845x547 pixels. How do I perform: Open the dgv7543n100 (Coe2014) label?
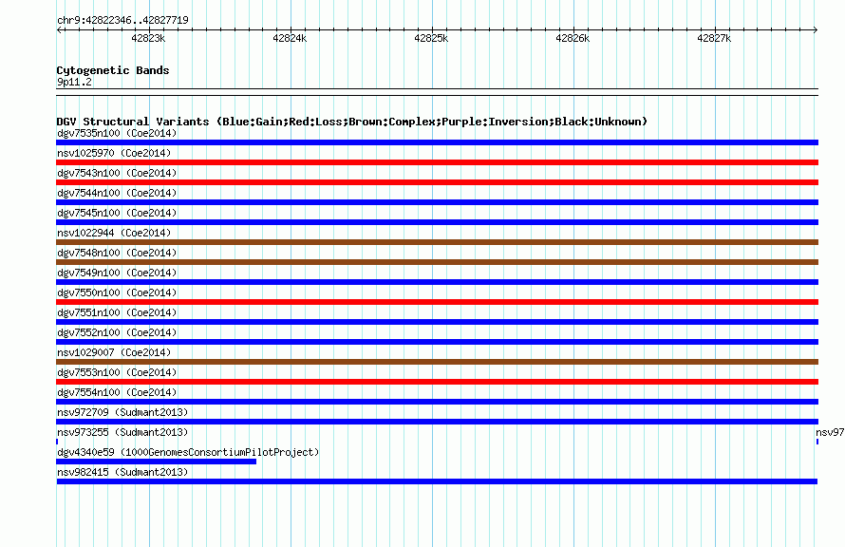pyautogui.click(x=117, y=173)
